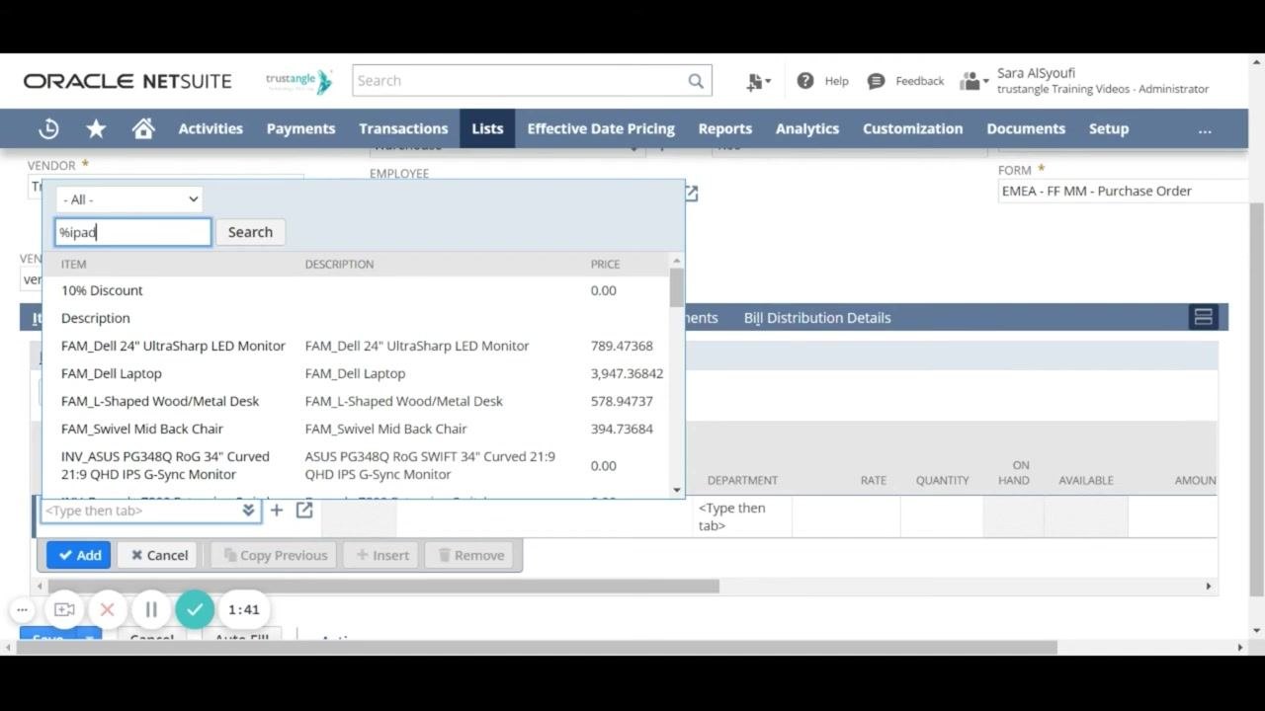Click price 3,947.36842 value
The width and height of the screenshot is (1265, 711).
point(627,373)
